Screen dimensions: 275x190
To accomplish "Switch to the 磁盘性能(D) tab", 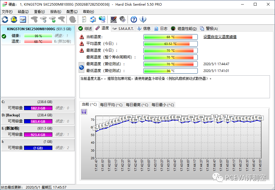I will pos(184,29).
